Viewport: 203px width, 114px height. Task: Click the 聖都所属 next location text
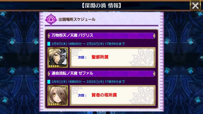coord(100,57)
